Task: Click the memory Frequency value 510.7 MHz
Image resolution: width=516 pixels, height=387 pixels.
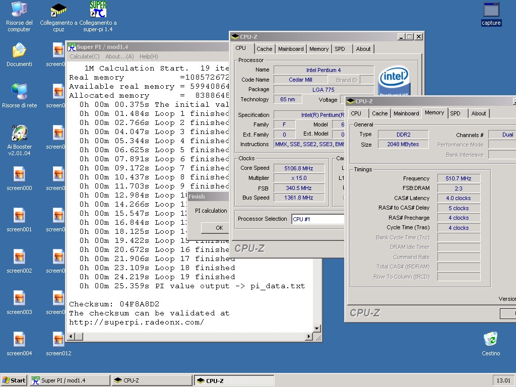Action: 459,178
